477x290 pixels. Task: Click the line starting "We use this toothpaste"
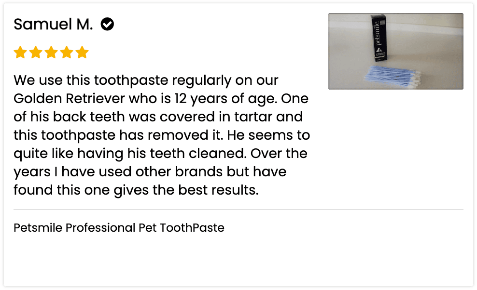click(146, 80)
